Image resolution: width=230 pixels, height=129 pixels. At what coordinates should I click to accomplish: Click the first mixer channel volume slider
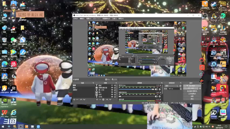click(x=136, y=89)
